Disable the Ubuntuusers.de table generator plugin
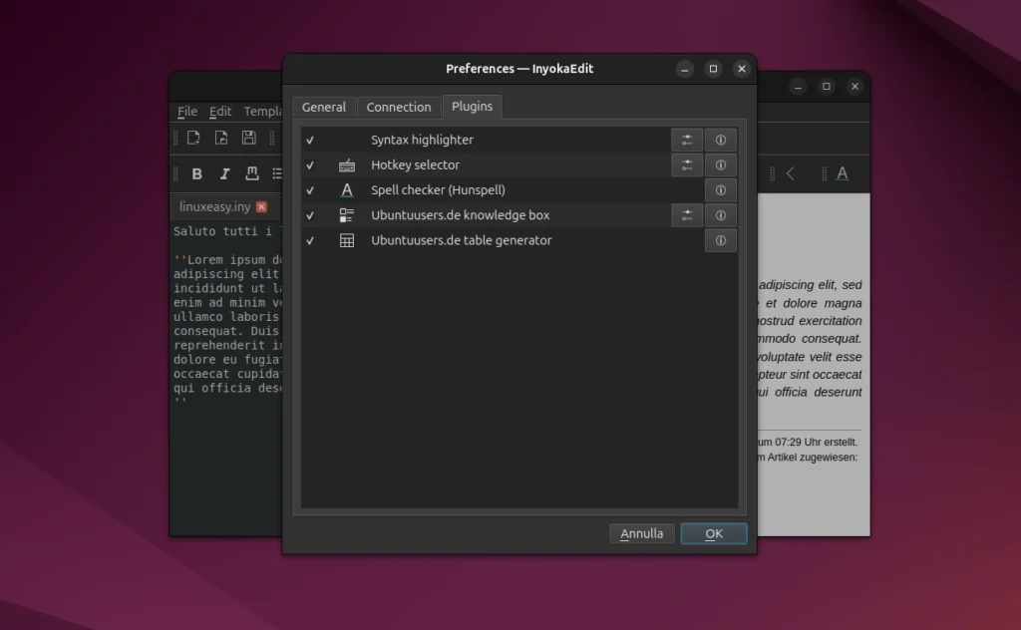The height and width of the screenshot is (630, 1021). tap(310, 240)
